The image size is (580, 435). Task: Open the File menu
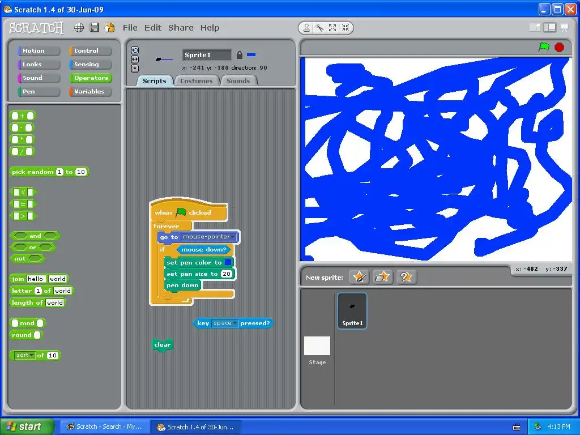click(130, 28)
